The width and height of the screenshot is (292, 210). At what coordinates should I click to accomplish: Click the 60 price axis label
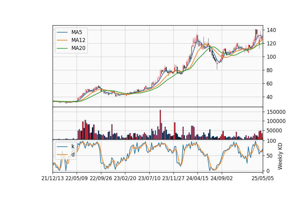tap(270, 84)
